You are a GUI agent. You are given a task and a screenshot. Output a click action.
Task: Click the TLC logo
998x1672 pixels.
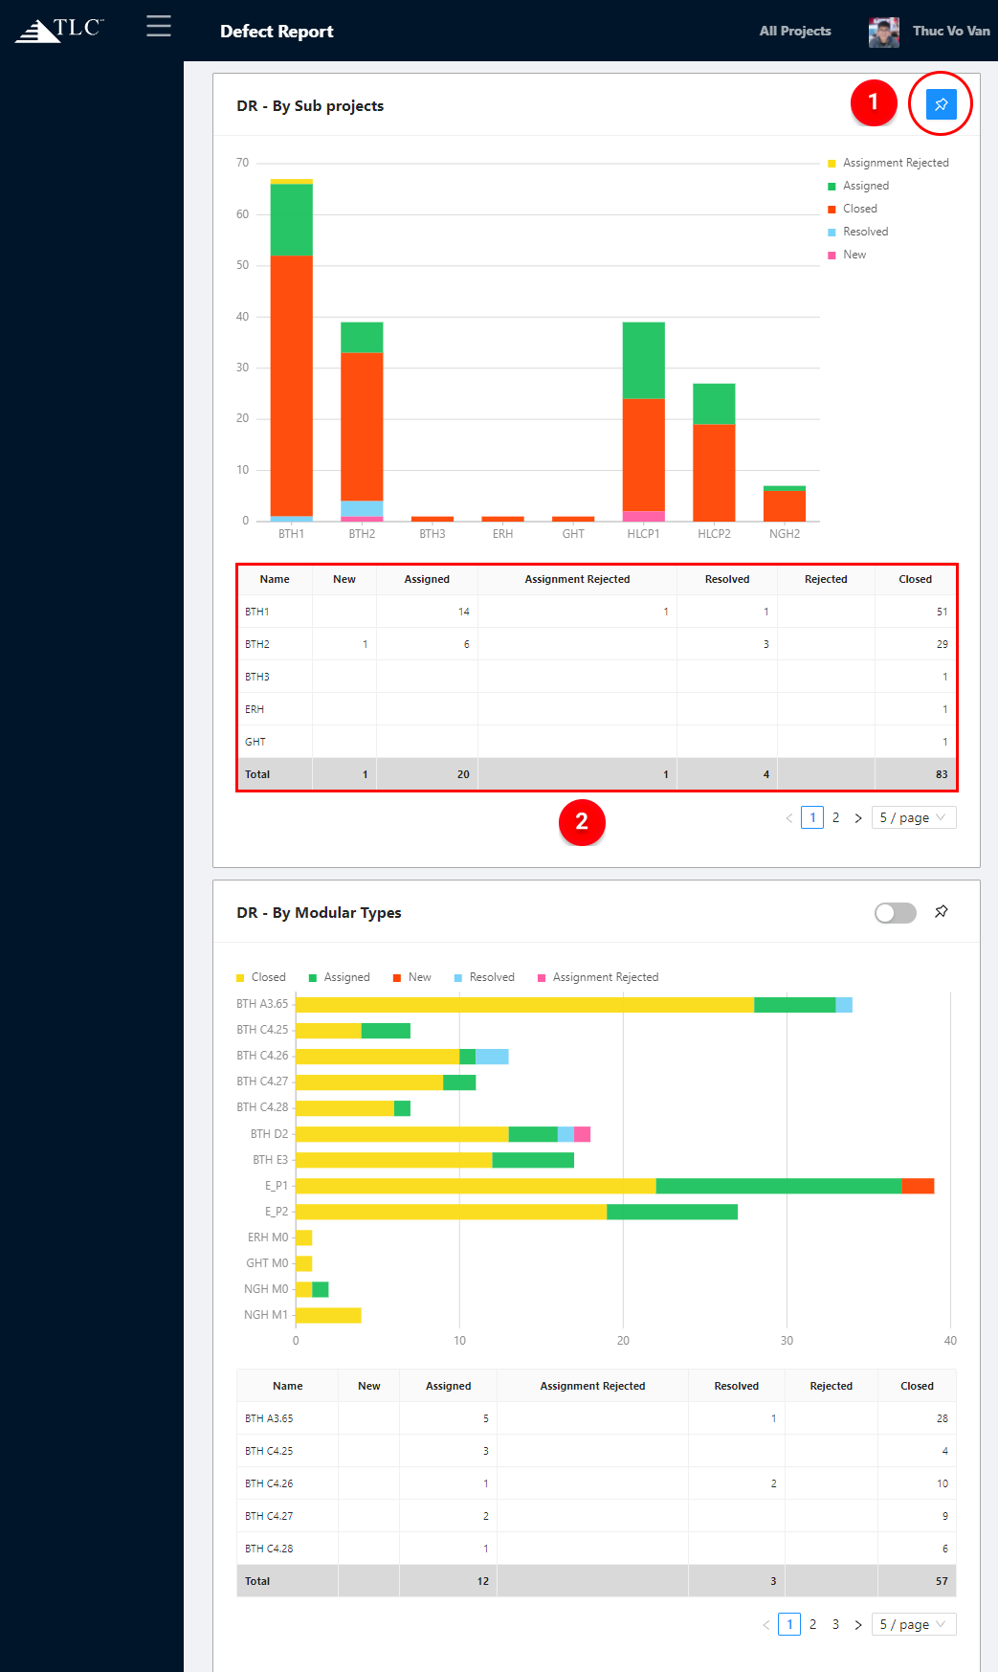(59, 30)
